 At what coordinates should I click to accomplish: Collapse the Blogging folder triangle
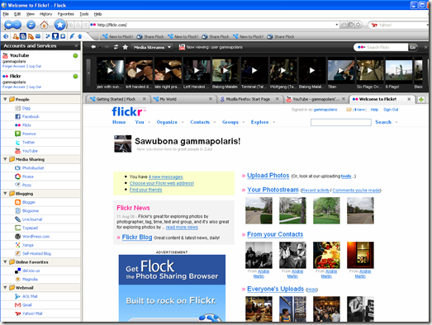pyautogui.click(x=5, y=194)
